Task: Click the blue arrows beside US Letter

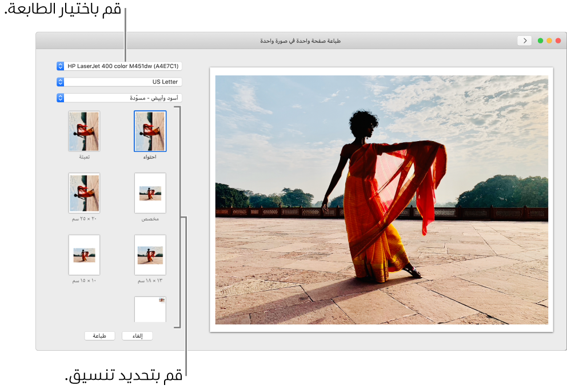Action: pyautogui.click(x=61, y=82)
